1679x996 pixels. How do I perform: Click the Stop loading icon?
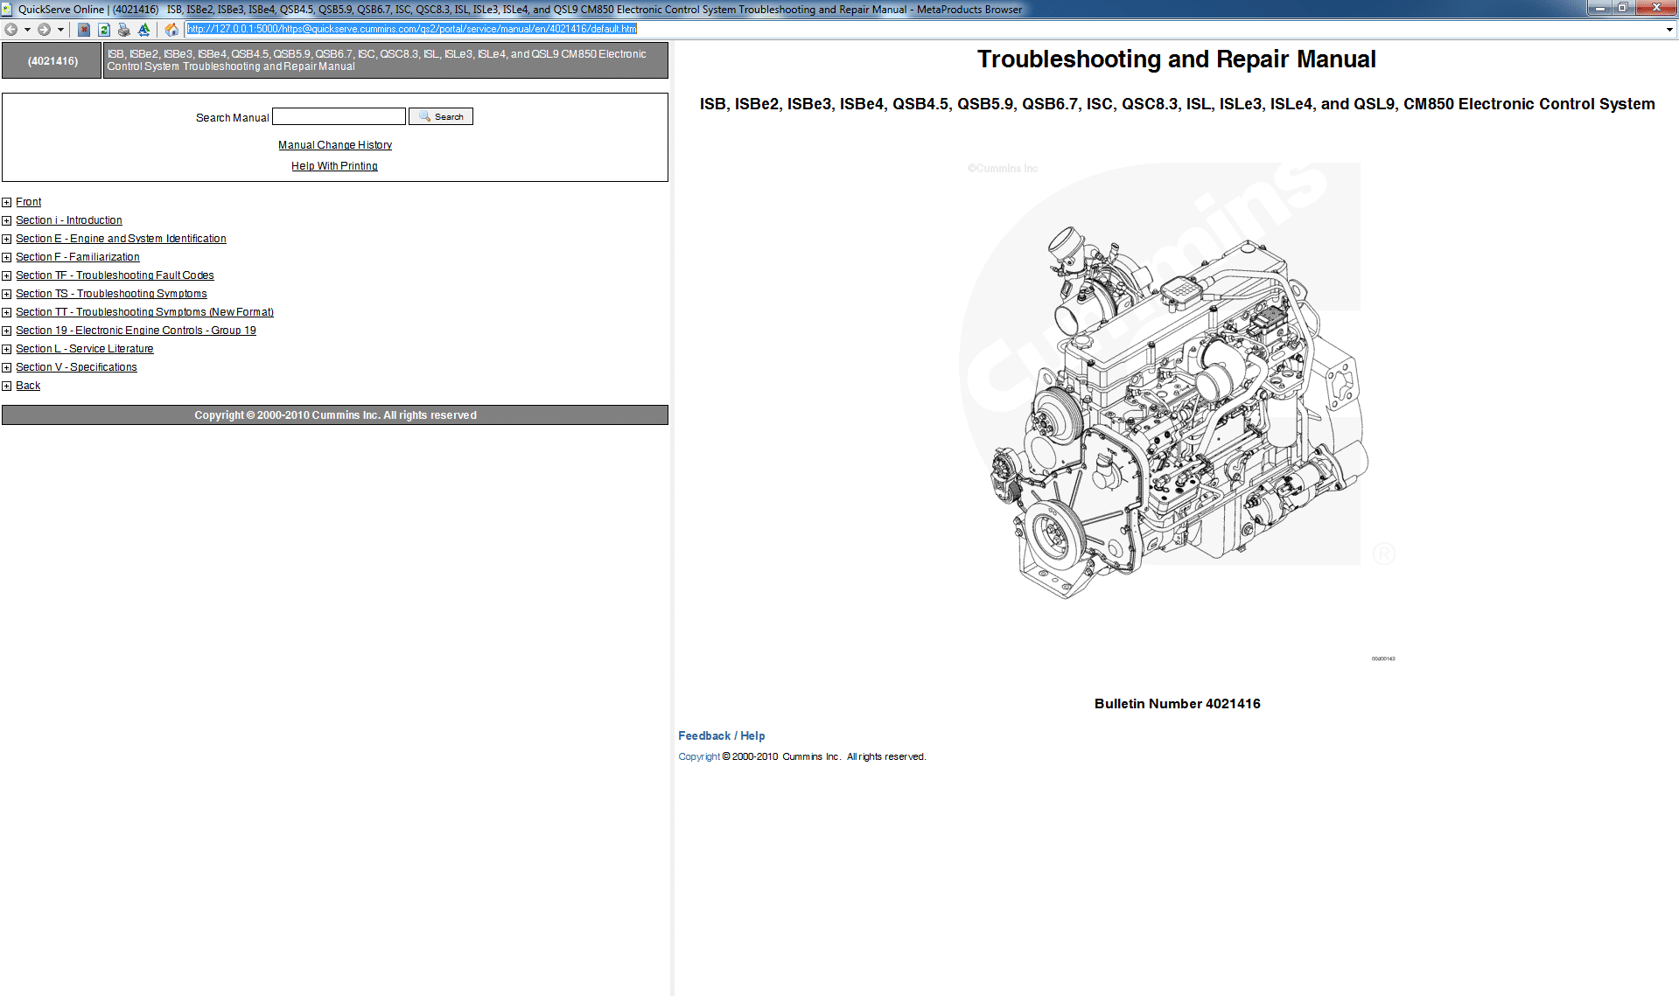(x=83, y=29)
